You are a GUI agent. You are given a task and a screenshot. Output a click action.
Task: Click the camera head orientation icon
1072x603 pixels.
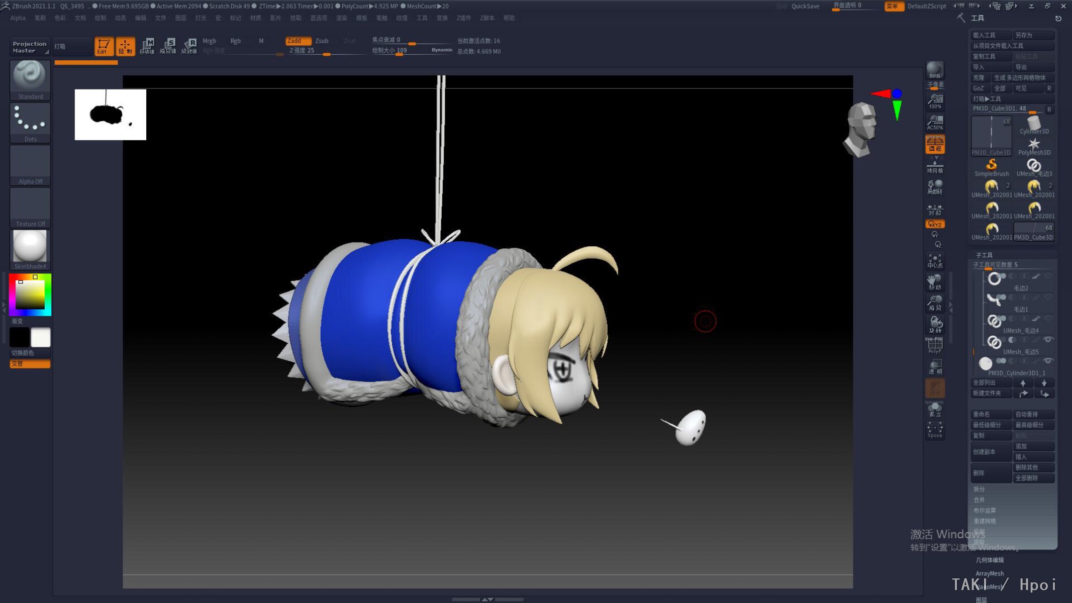(860, 130)
